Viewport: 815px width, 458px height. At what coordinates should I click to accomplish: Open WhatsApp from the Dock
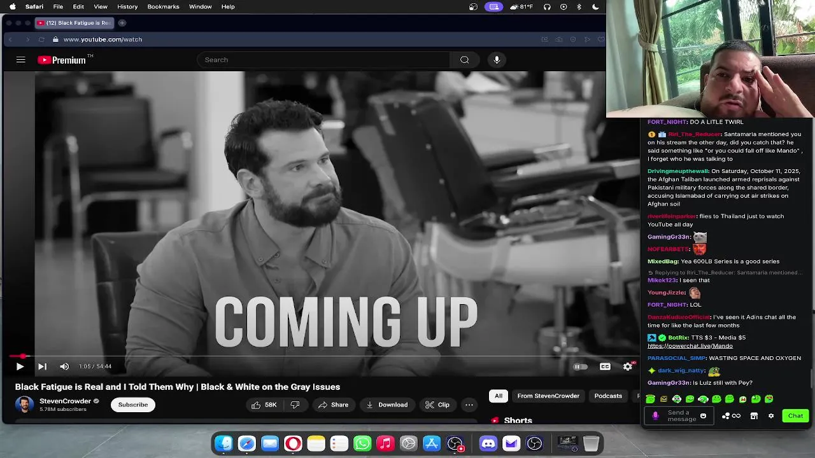pos(362,443)
